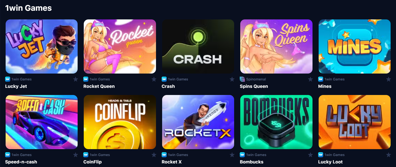Star the Mines game
Screen dimensions: 396x167
389,79
